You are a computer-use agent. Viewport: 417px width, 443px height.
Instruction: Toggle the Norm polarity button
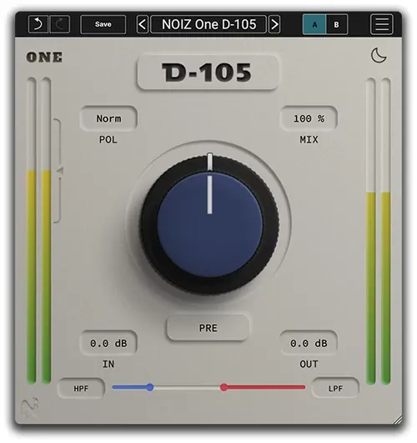(x=108, y=118)
